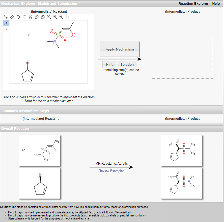Redo the last sketch action

click(24, 17)
